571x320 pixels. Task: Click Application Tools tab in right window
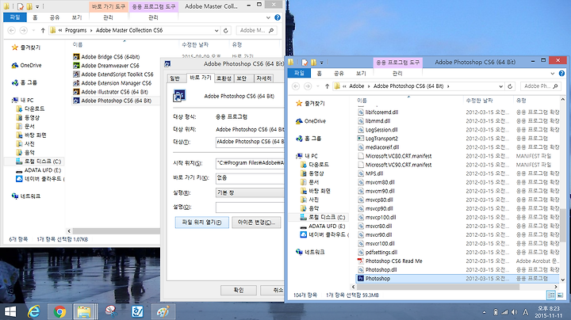tap(397, 63)
